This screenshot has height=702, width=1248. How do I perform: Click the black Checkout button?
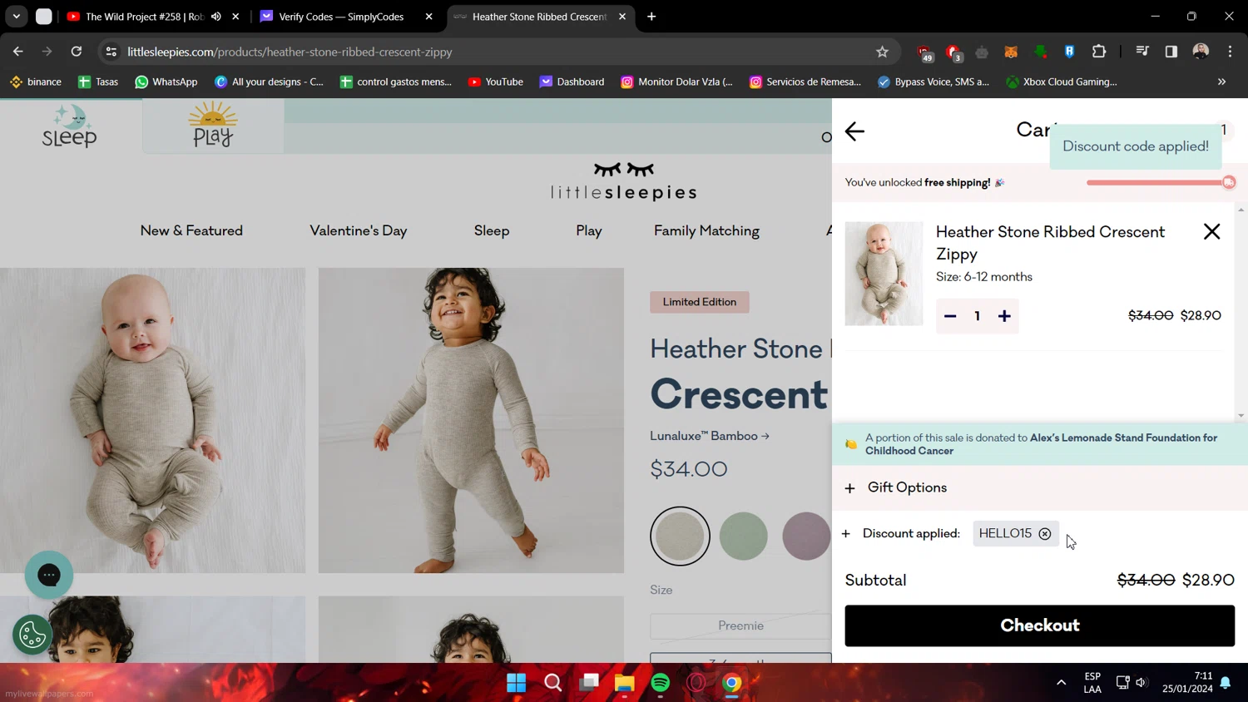[x=1039, y=625]
